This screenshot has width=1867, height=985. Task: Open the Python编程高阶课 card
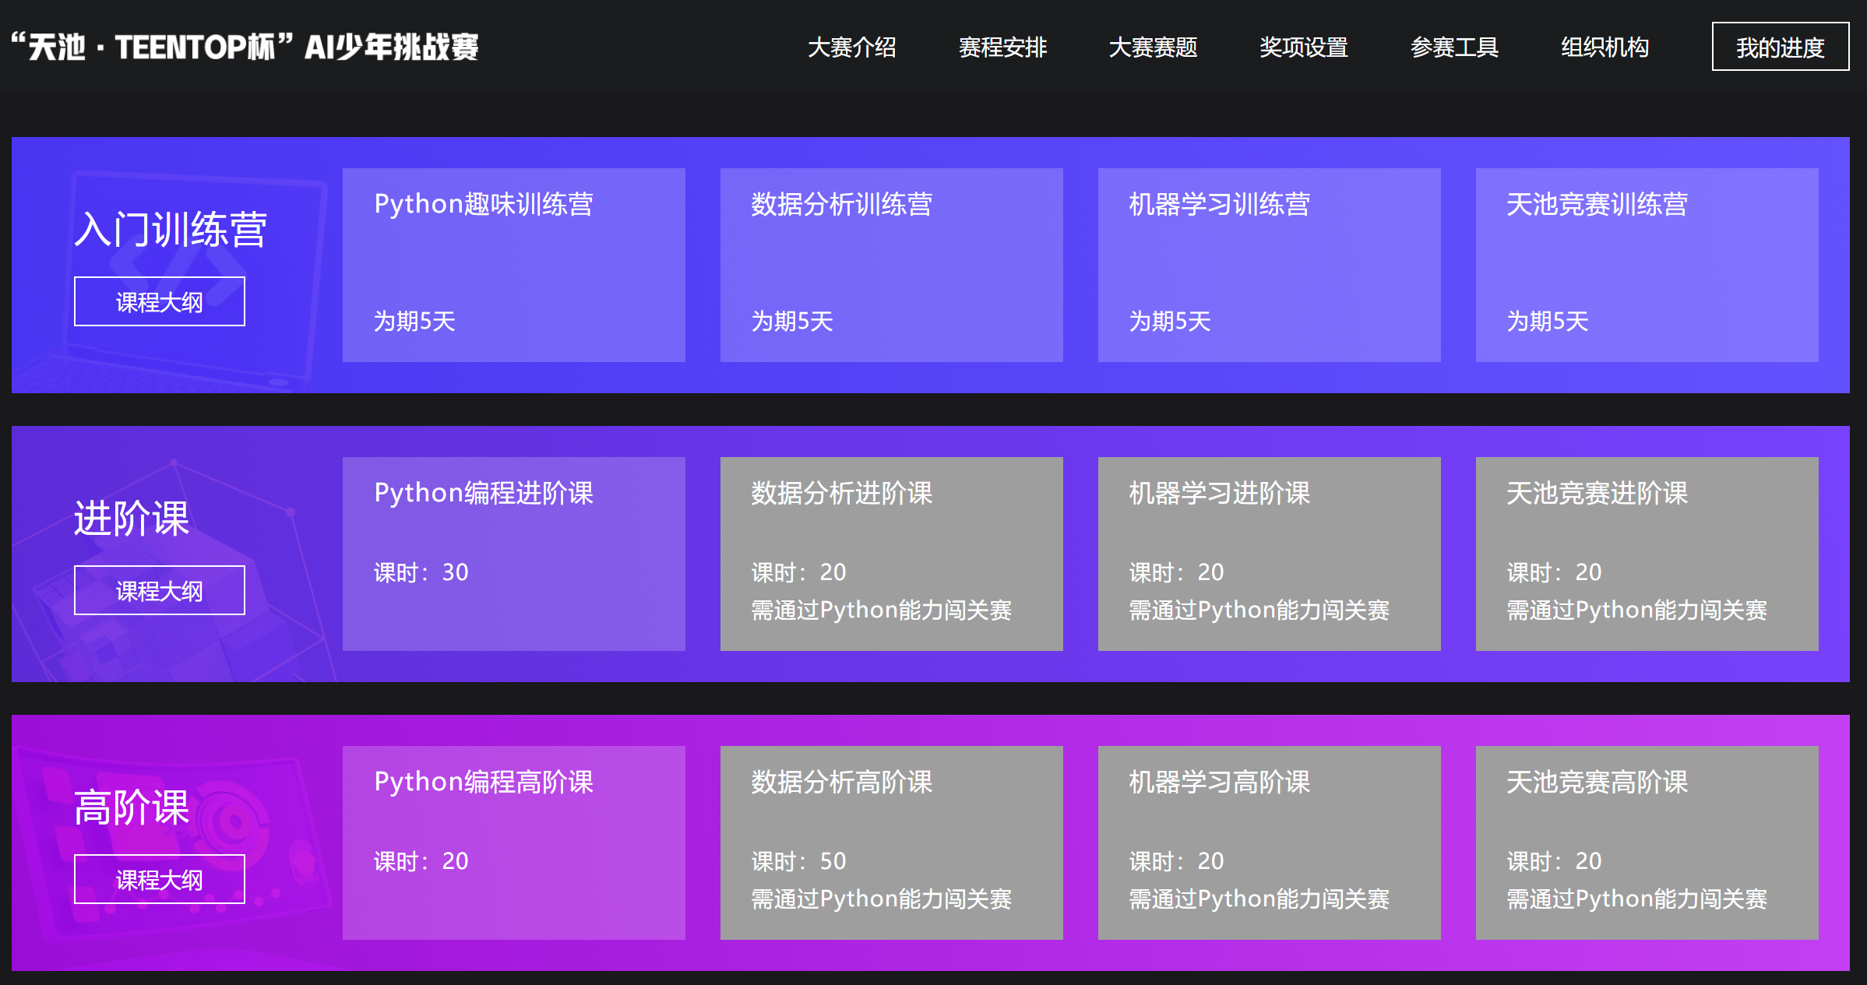[514, 843]
